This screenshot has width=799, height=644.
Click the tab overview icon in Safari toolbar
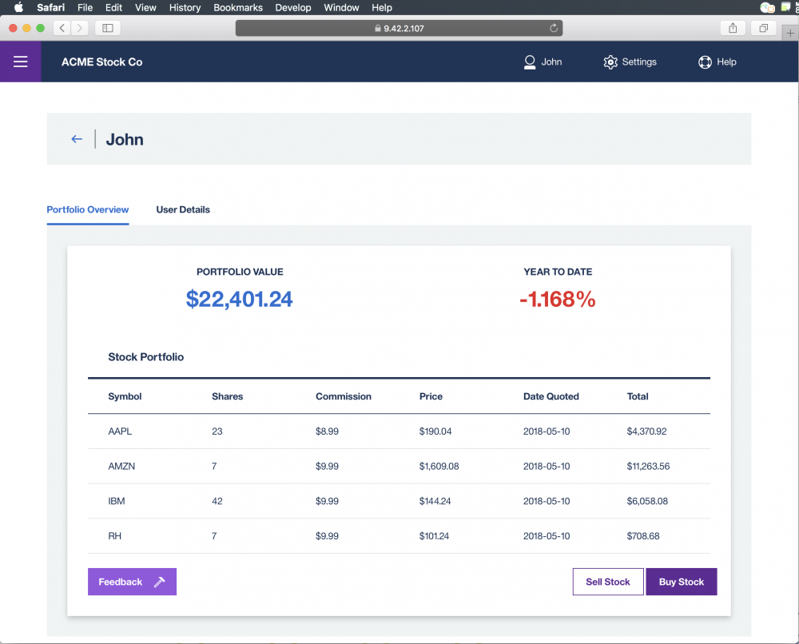(x=763, y=27)
